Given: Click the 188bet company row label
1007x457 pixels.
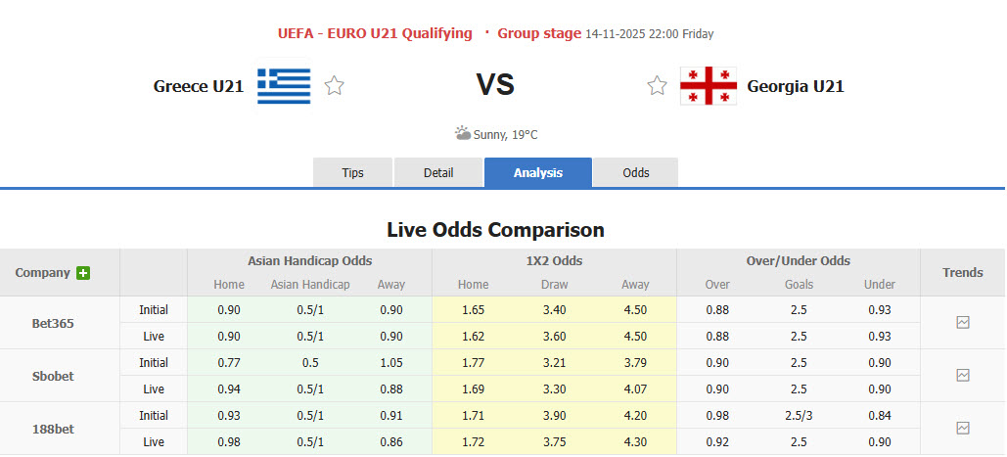Looking at the screenshot, I should [54, 429].
